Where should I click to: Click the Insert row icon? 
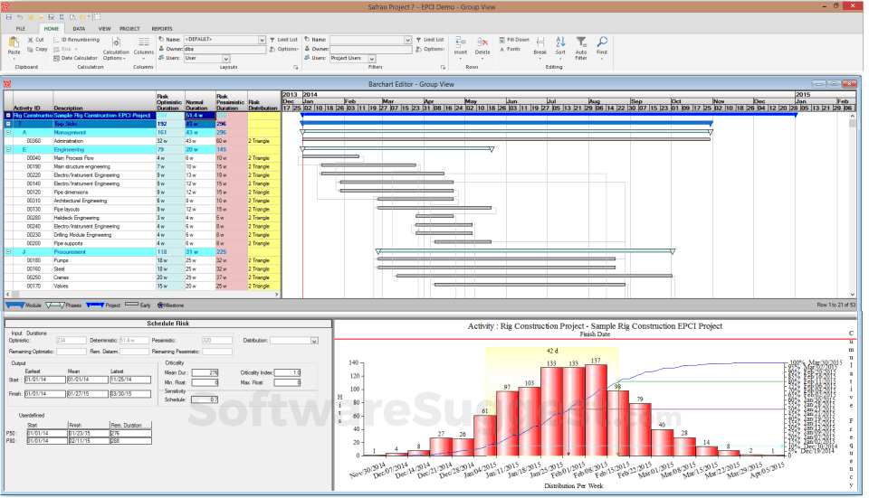(x=461, y=42)
